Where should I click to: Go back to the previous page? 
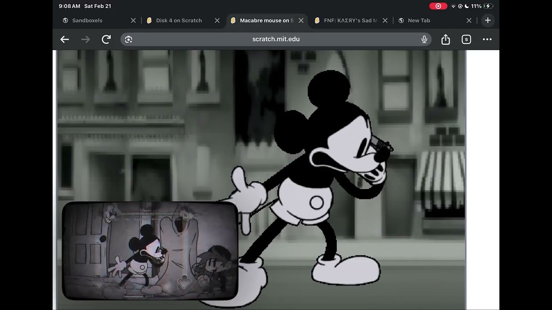[65, 40]
